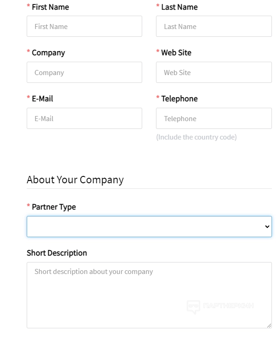This screenshot has width=277, height=338.
Task: Click the textarea resize handle corner
Action: [x=269, y=325]
